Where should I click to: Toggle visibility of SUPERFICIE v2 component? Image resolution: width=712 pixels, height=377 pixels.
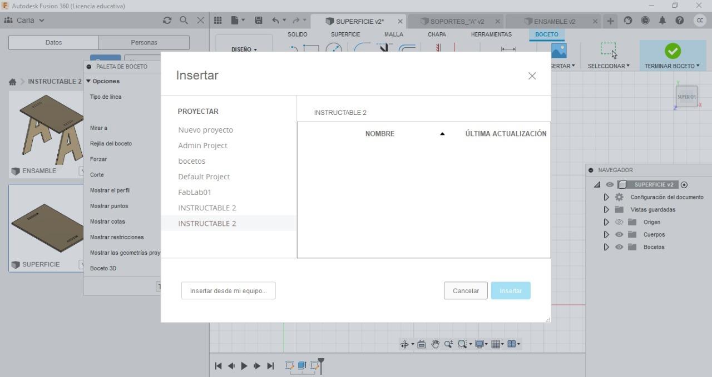point(610,185)
